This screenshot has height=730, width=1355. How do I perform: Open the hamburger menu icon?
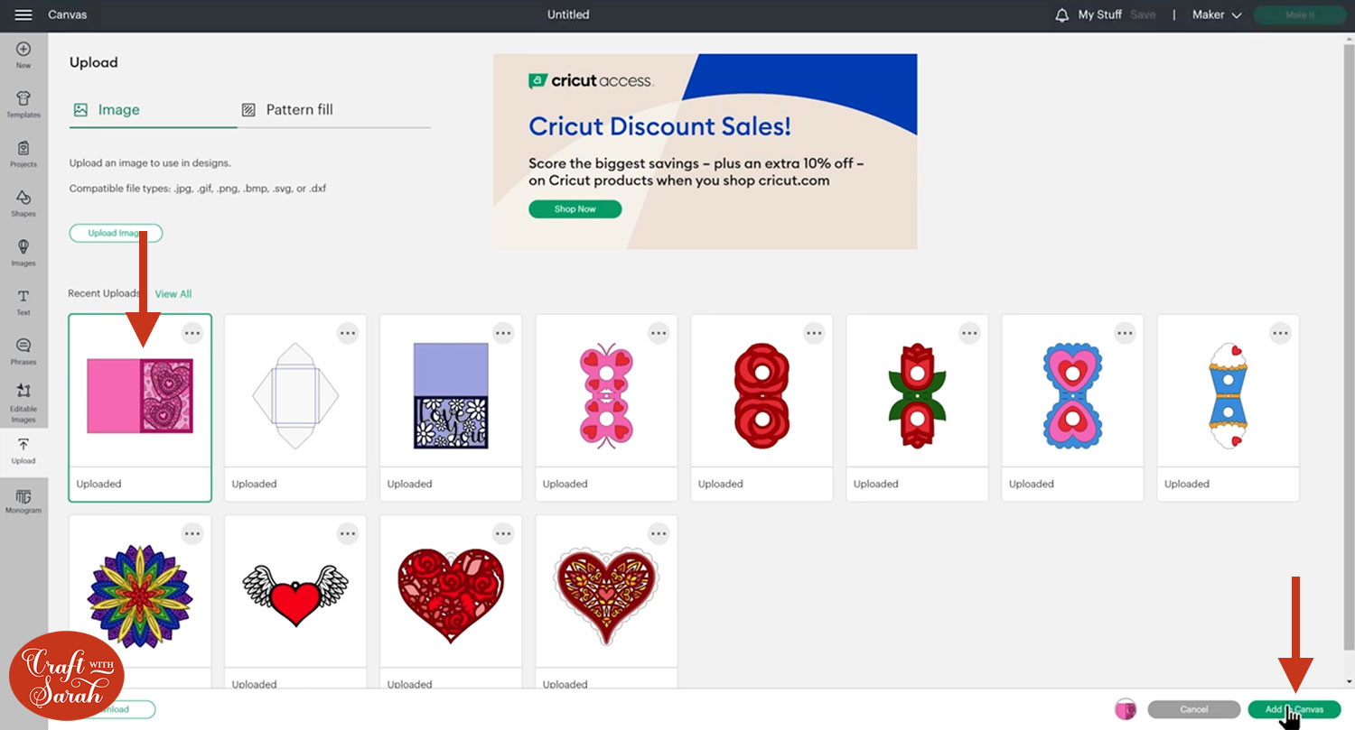[x=23, y=14]
